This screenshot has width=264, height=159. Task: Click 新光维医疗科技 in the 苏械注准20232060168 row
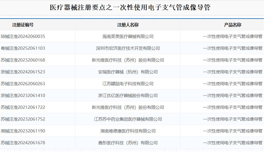pyautogui.click(x=107, y=60)
